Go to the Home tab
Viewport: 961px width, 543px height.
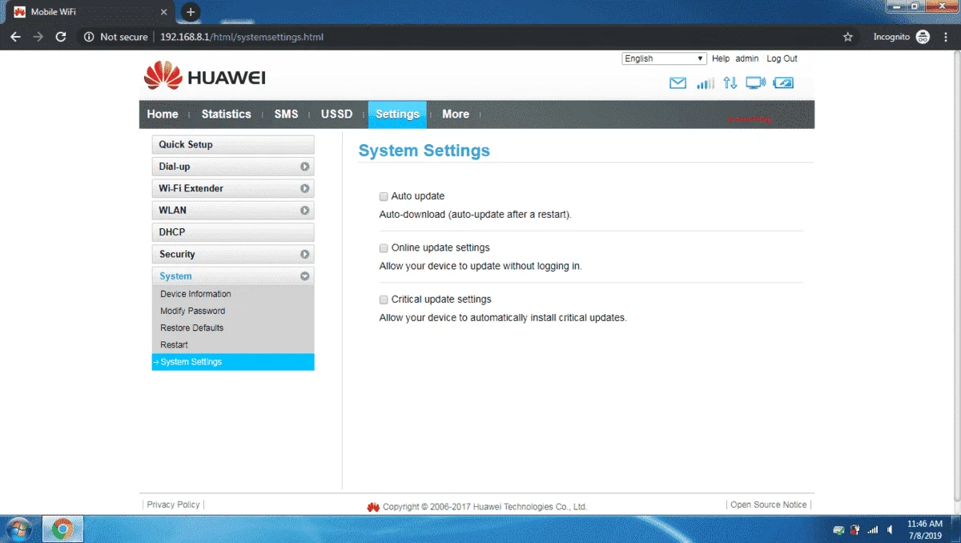pyautogui.click(x=163, y=115)
